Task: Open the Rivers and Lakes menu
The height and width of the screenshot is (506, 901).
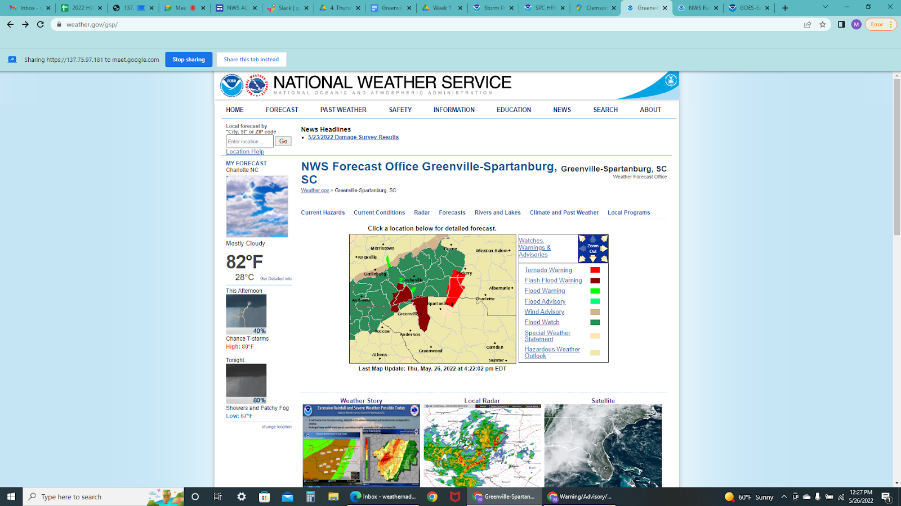Action: click(497, 213)
